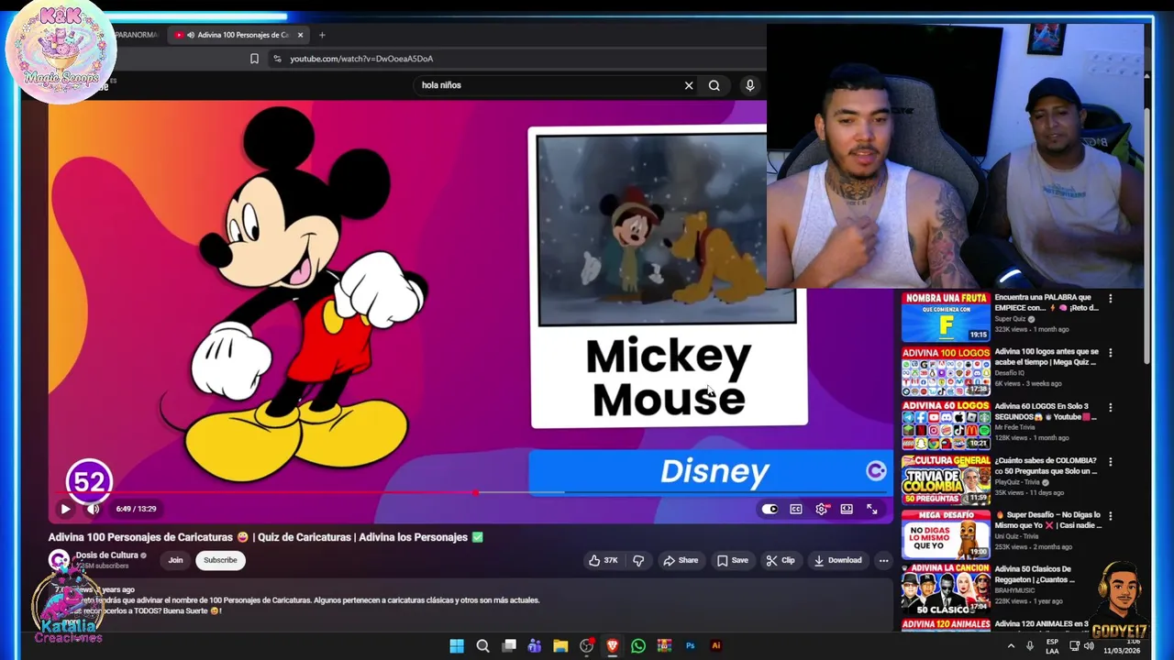1174x660 pixels.
Task: Mute the video volume
Action: click(93, 509)
